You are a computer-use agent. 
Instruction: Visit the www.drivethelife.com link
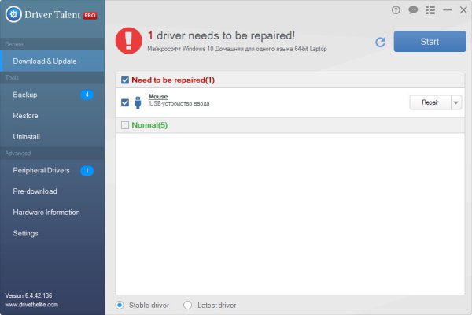[31, 305]
